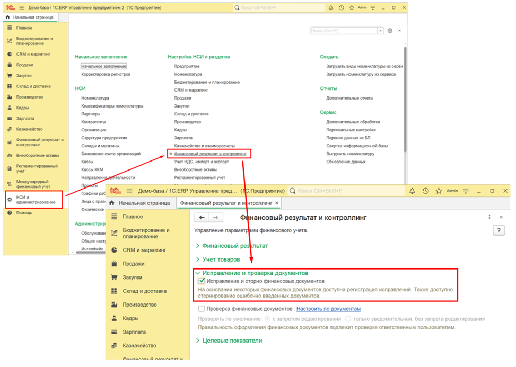Screen dimensions: 516x367
Task: Click the Поиск (Ctrl+F) field in the section panel
Action: click(344, 31)
